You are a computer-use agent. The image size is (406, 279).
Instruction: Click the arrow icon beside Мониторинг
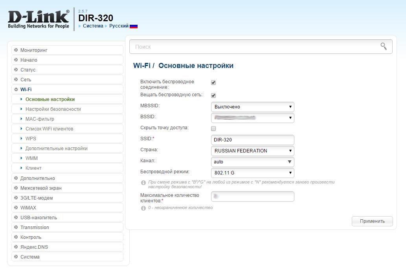tap(16, 50)
